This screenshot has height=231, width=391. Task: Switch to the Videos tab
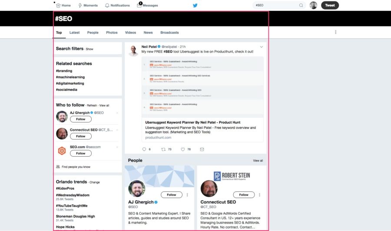tap(130, 33)
